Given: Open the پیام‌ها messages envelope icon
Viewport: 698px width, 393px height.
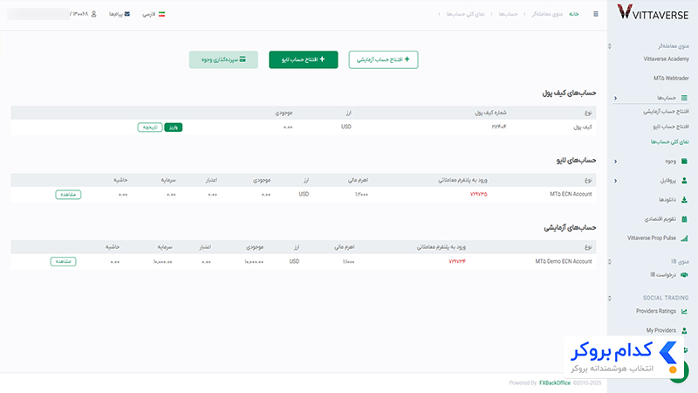Looking at the screenshot, I should (127, 14).
